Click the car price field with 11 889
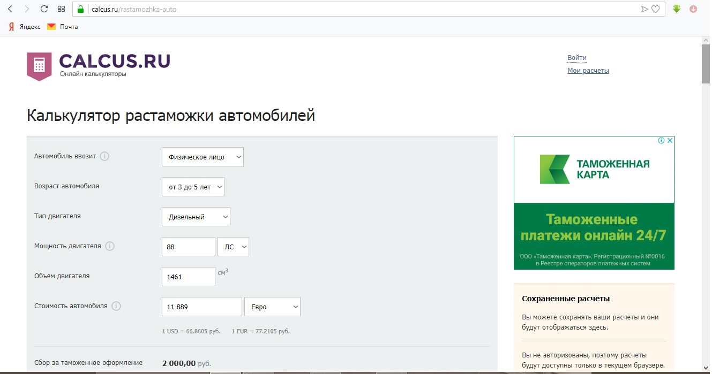 tap(202, 307)
